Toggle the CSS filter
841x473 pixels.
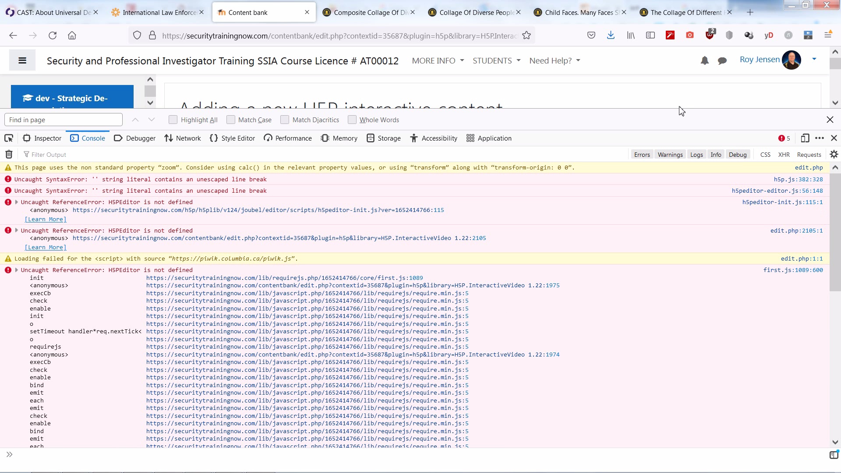tap(765, 155)
